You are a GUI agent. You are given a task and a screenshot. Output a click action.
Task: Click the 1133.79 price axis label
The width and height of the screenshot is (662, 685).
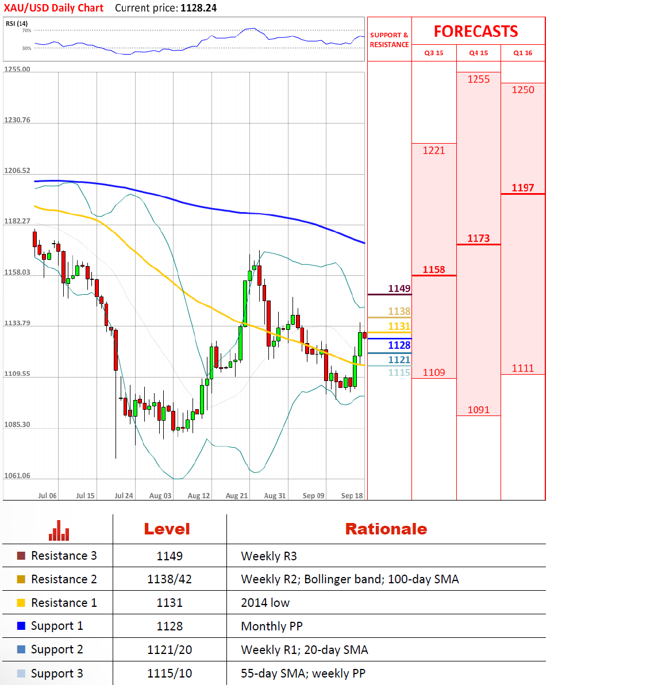[x=17, y=323]
